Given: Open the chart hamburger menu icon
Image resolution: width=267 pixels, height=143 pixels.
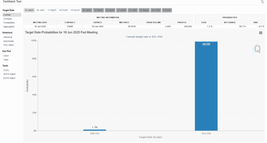Looking at the screenshot, I should 260,33.
